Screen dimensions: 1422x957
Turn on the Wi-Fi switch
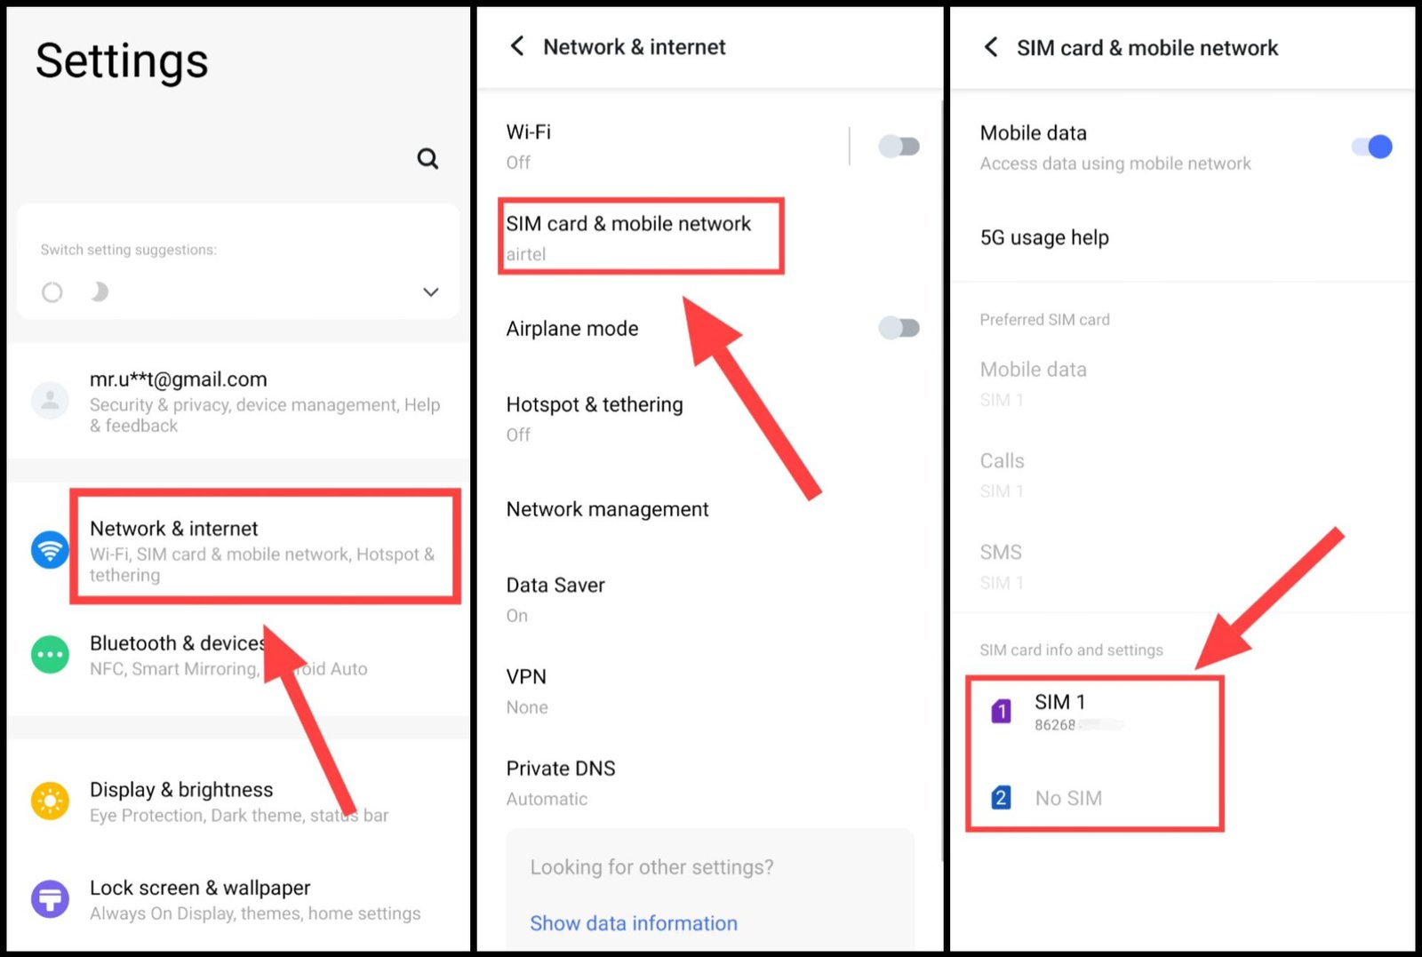pyautogui.click(x=899, y=146)
